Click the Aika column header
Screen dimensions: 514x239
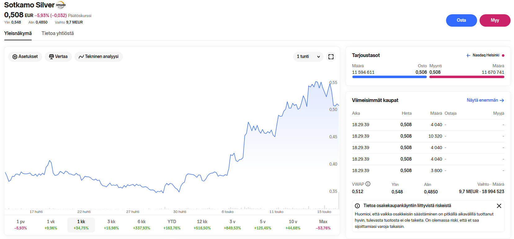point(356,113)
